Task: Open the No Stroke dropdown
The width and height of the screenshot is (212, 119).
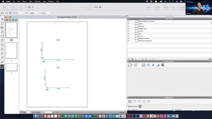Action: (18, 13)
